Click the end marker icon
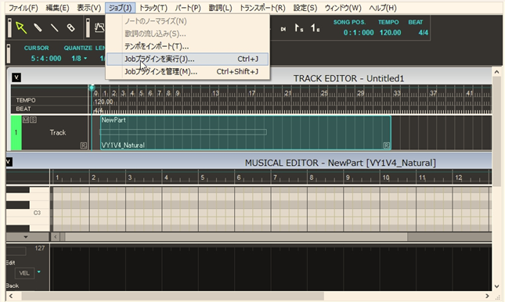 315,28
